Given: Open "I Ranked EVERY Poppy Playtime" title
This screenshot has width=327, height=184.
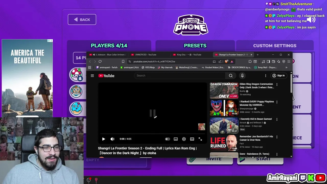Looking at the screenshot, I should (x=256, y=103).
